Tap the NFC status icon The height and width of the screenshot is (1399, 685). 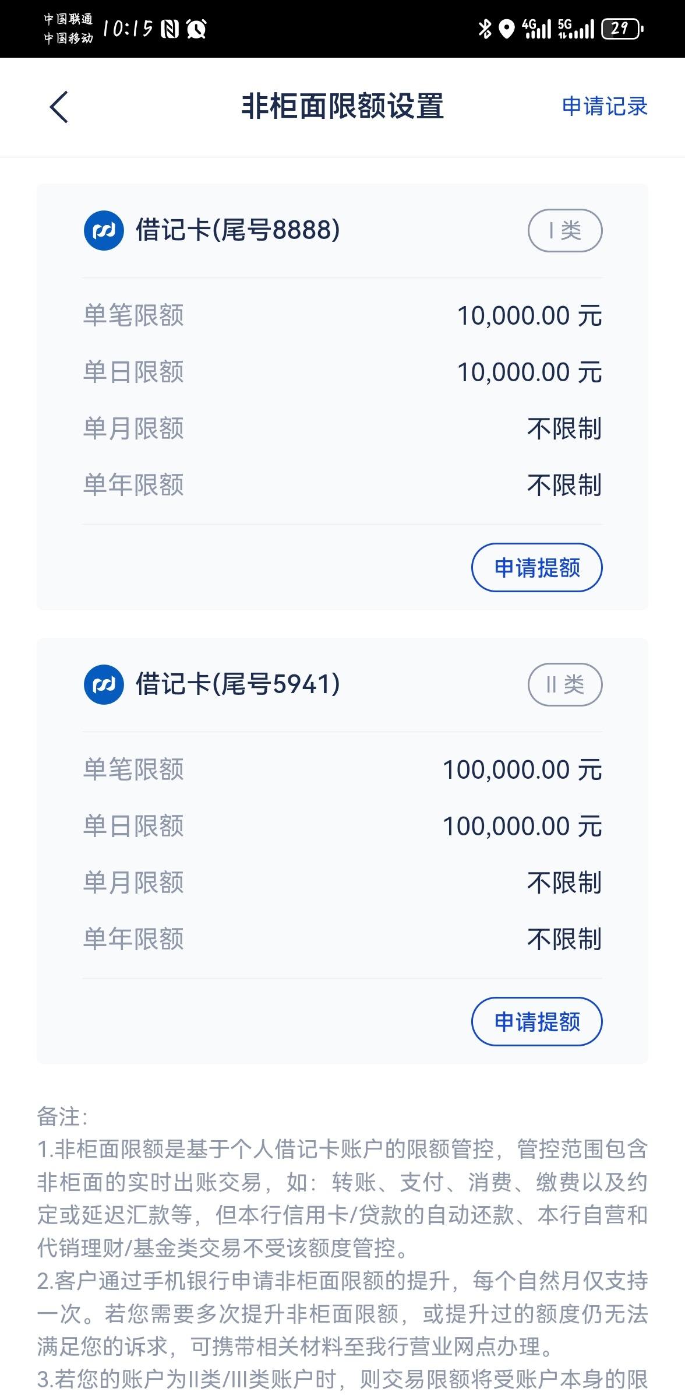[x=170, y=29]
